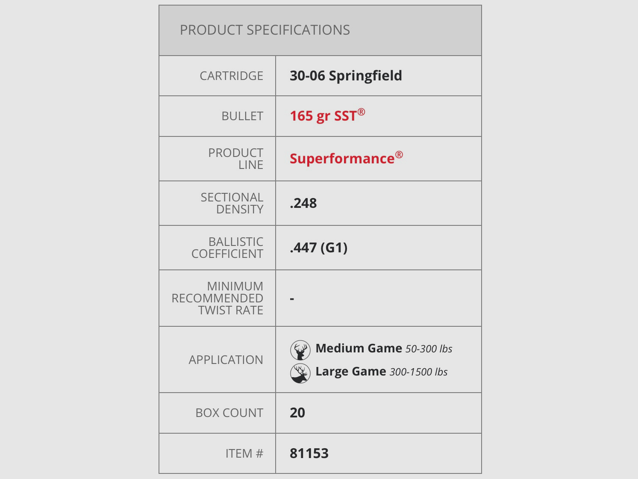Open the Superformance product line link
The image size is (638, 479).
point(346,158)
